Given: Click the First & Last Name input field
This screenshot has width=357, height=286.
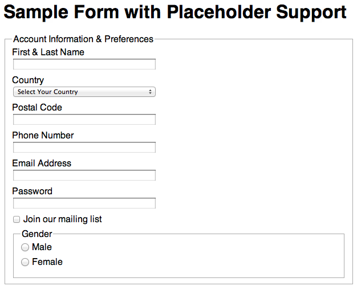Looking at the screenshot, I should [84, 64].
